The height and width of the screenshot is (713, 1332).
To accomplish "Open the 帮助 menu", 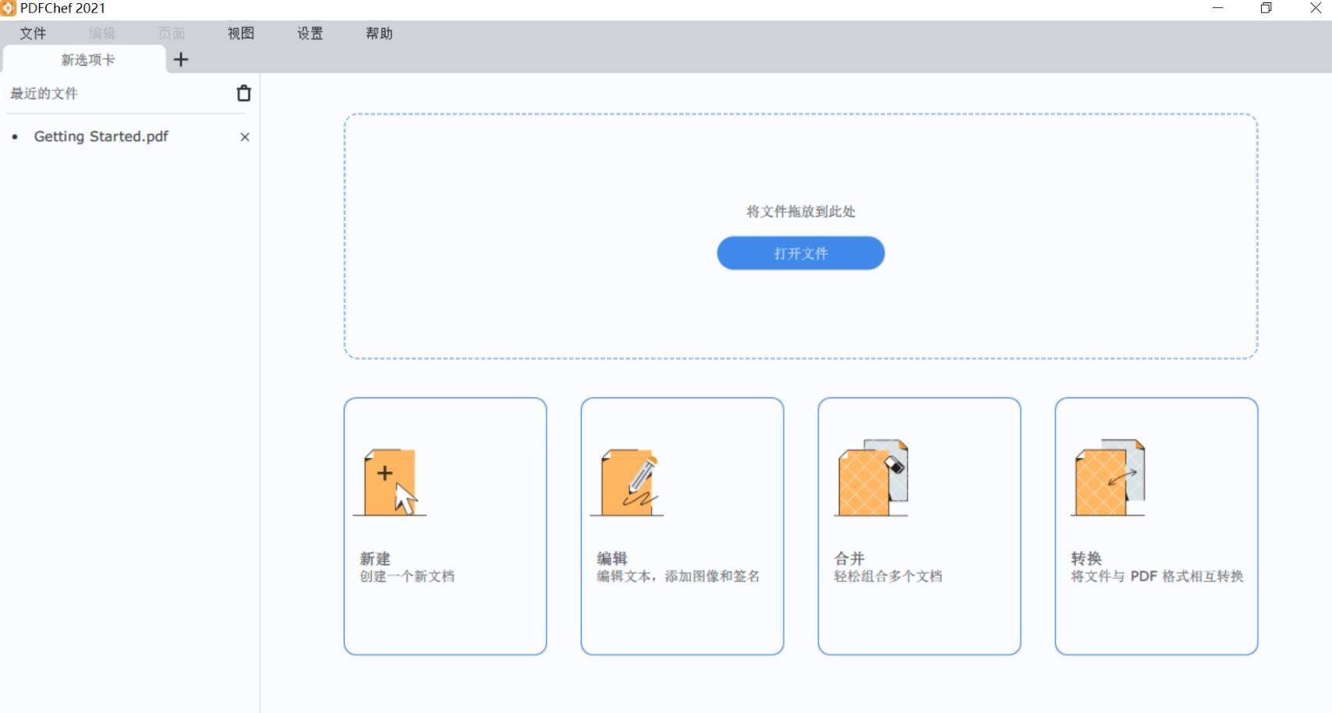I will click(x=379, y=34).
